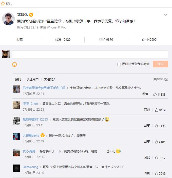Open 郑智化's profile avatar picture
Viewport: 172px width, 178px height.
[8, 19]
